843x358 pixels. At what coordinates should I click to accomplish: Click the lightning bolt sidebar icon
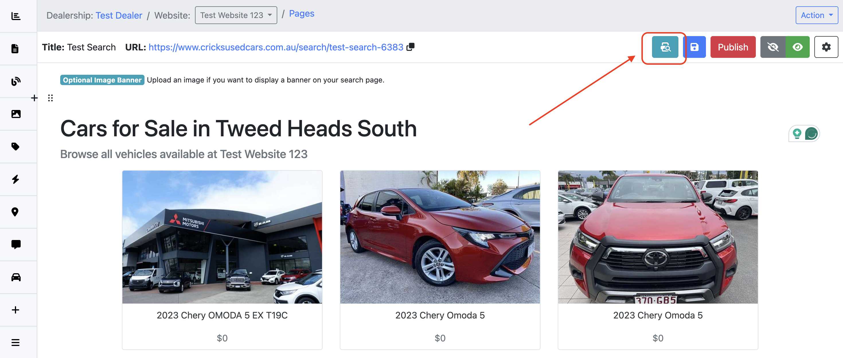click(x=16, y=179)
